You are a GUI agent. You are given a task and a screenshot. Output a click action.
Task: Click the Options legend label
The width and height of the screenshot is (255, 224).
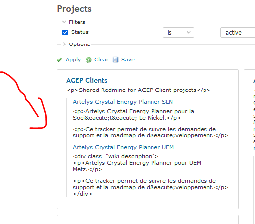(x=79, y=44)
